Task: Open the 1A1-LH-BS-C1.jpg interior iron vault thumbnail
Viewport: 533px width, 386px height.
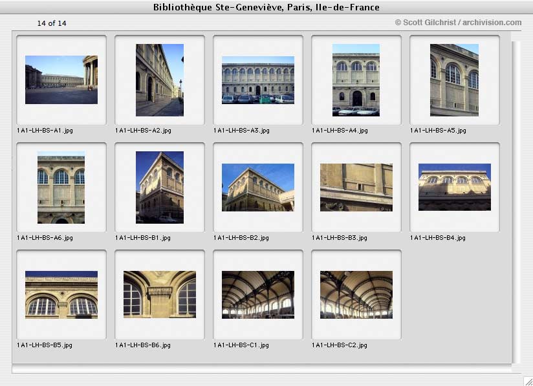Action: 258,295
